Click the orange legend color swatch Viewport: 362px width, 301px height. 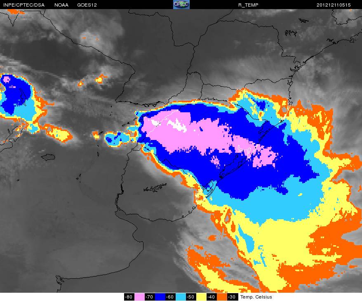221,297
